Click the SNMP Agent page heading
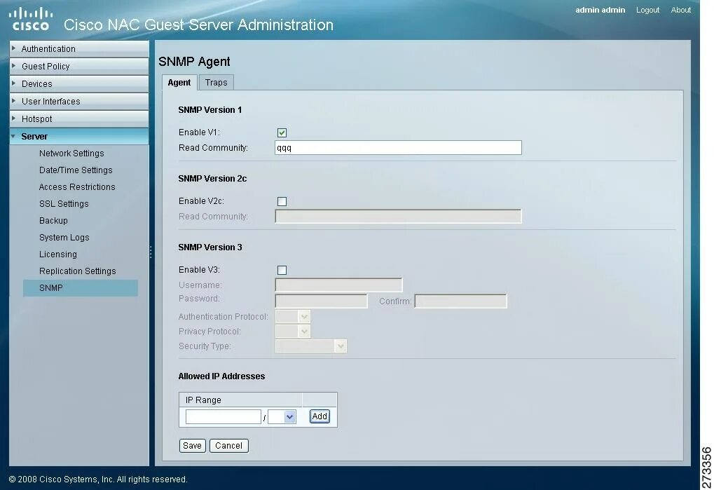 click(194, 62)
